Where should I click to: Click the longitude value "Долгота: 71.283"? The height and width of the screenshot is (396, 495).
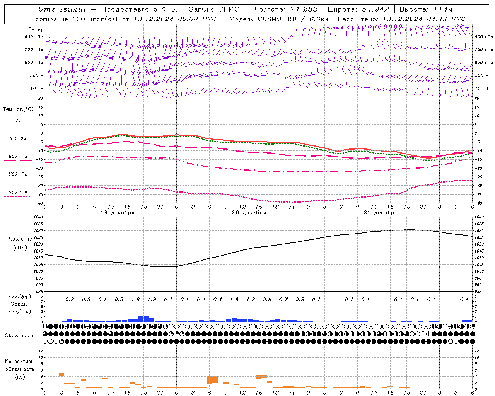click(285, 9)
